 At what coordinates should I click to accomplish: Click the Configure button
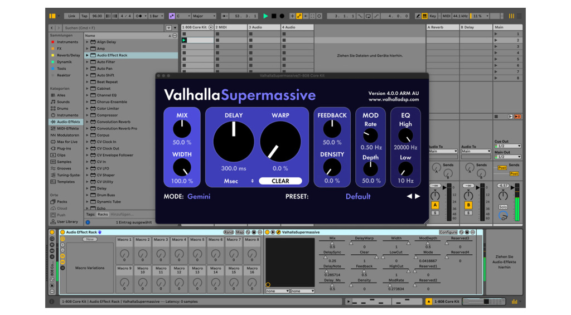(448, 232)
